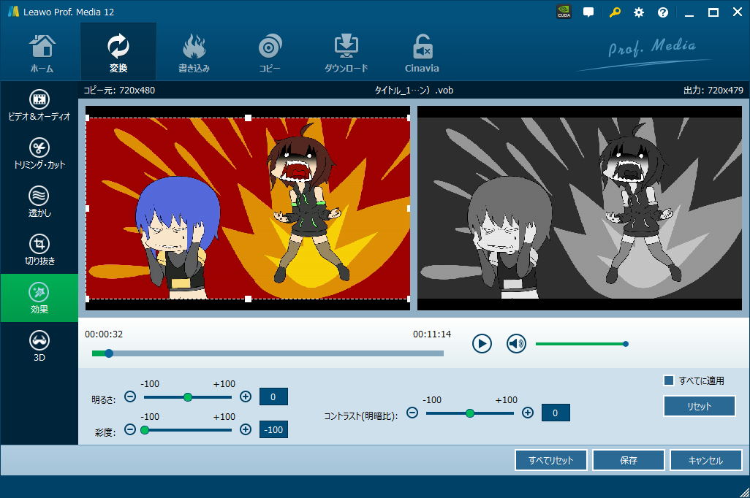
Task: Mute the preview audio speaker
Action: coord(516,343)
